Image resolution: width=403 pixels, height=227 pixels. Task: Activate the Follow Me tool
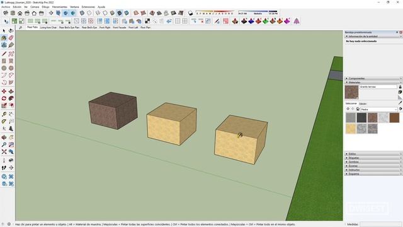[11, 98]
